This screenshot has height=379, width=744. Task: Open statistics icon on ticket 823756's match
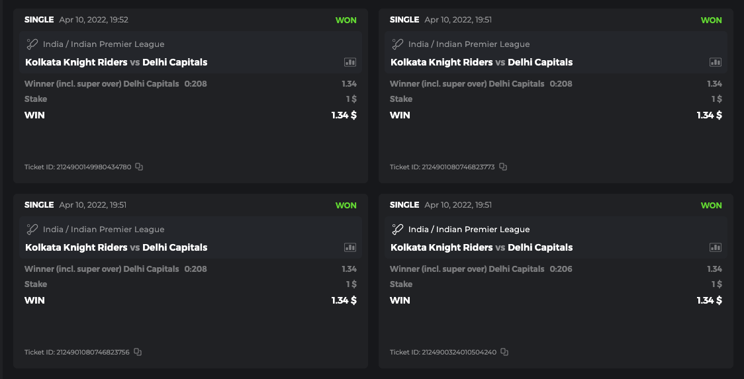pyautogui.click(x=350, y=247)
